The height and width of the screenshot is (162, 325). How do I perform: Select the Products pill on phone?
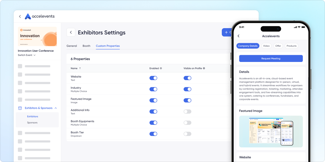click(x=292, y=46)
